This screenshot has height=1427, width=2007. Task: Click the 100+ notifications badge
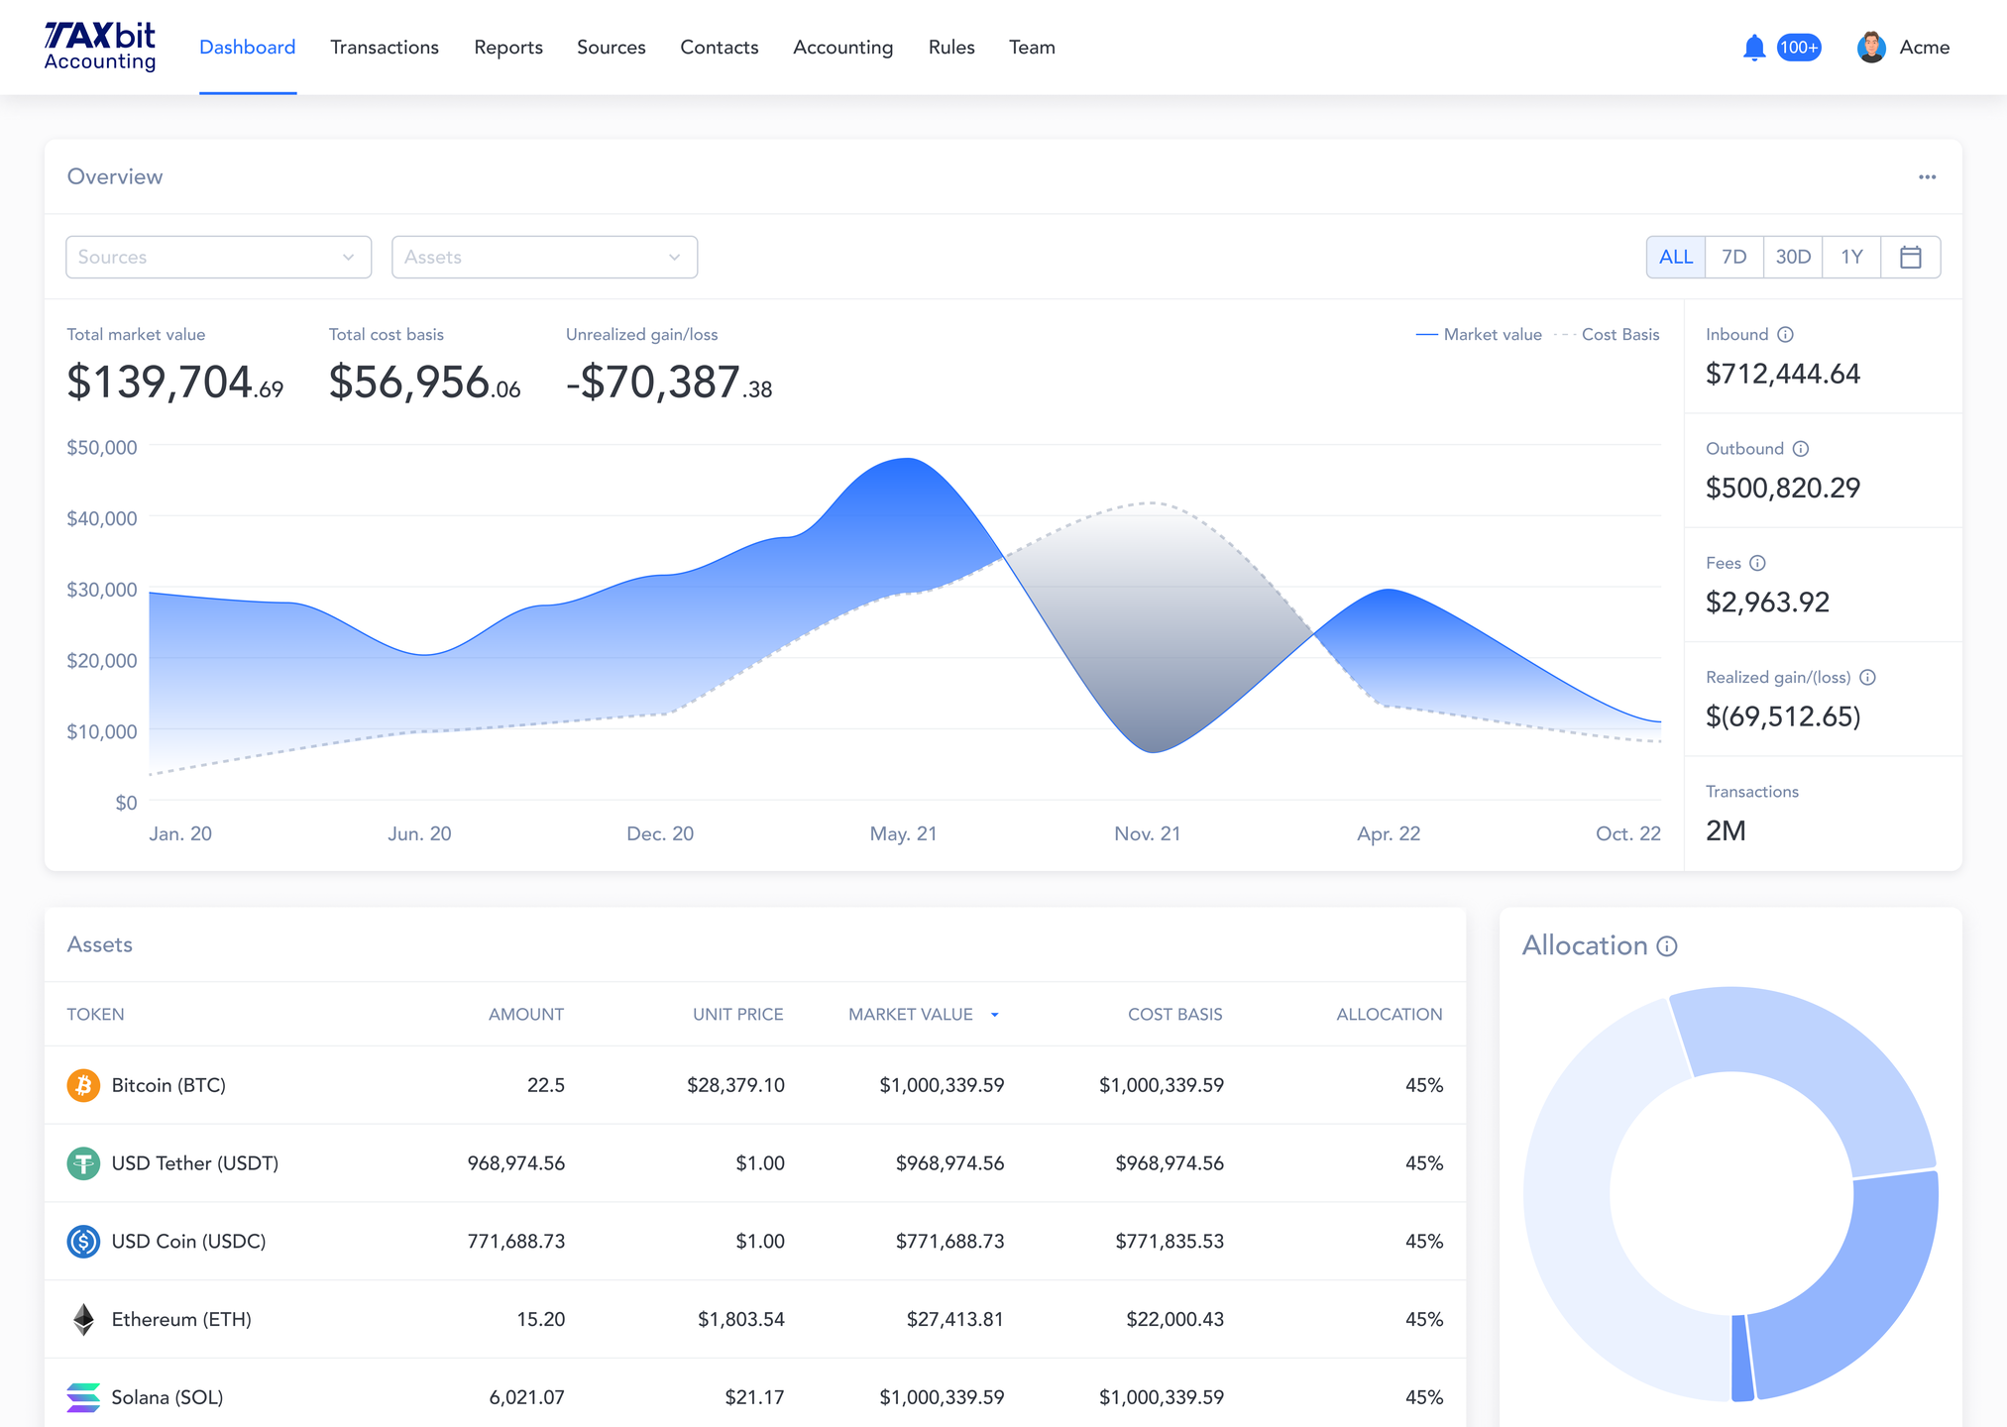(1799, 47)
